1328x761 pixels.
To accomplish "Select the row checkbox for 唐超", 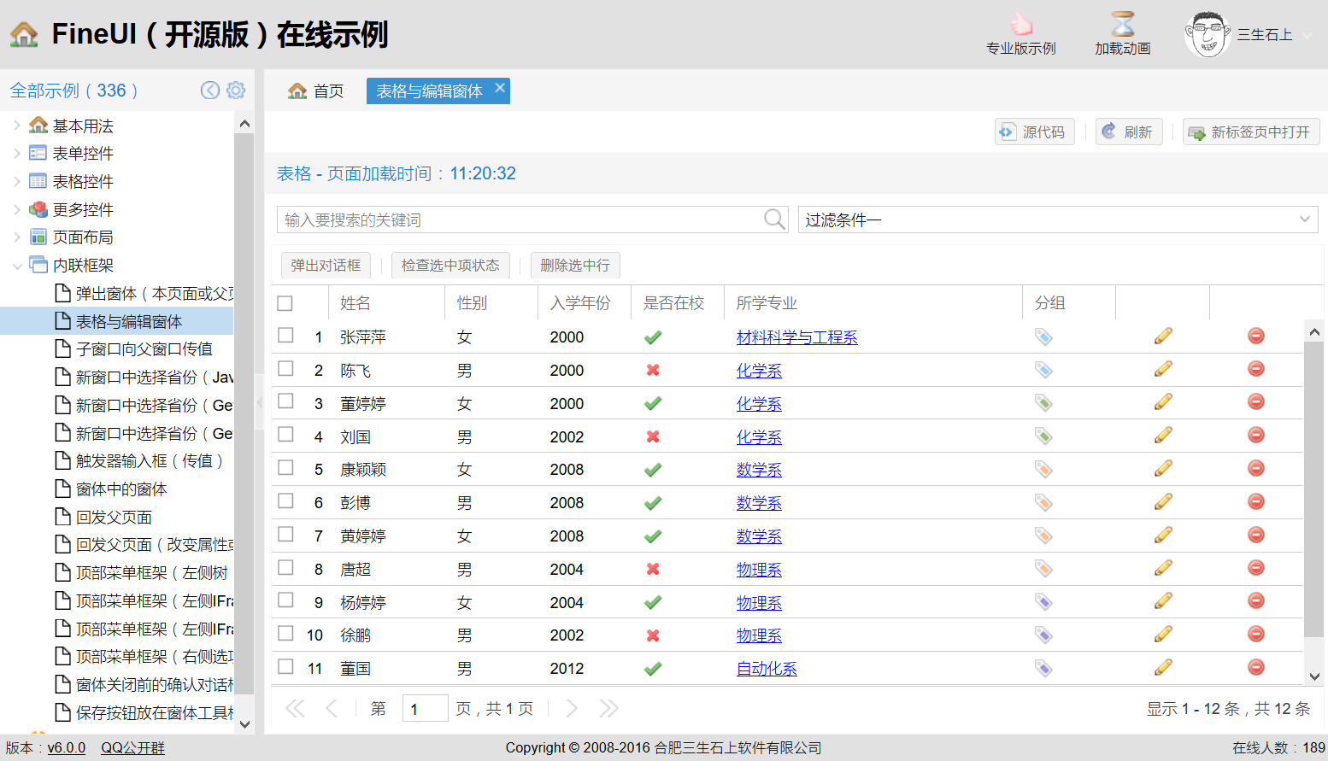I will tap(285, 568).
